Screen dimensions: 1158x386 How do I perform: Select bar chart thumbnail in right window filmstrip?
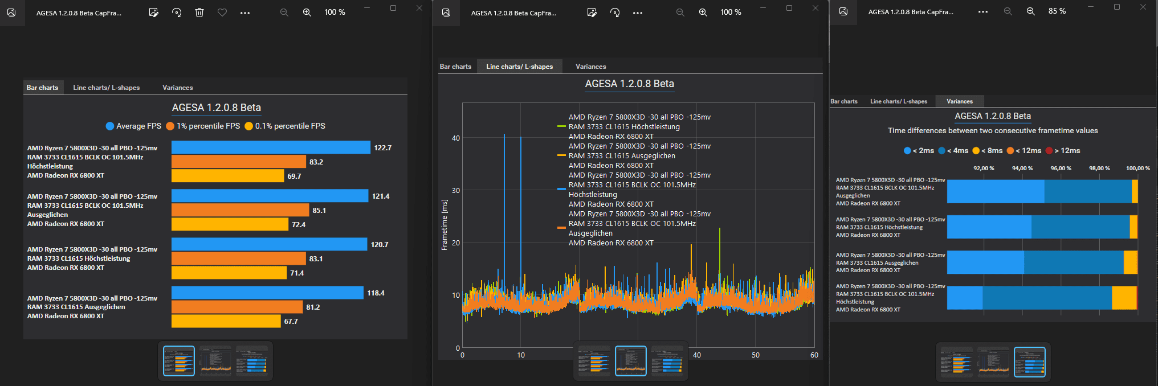point(957,362)
